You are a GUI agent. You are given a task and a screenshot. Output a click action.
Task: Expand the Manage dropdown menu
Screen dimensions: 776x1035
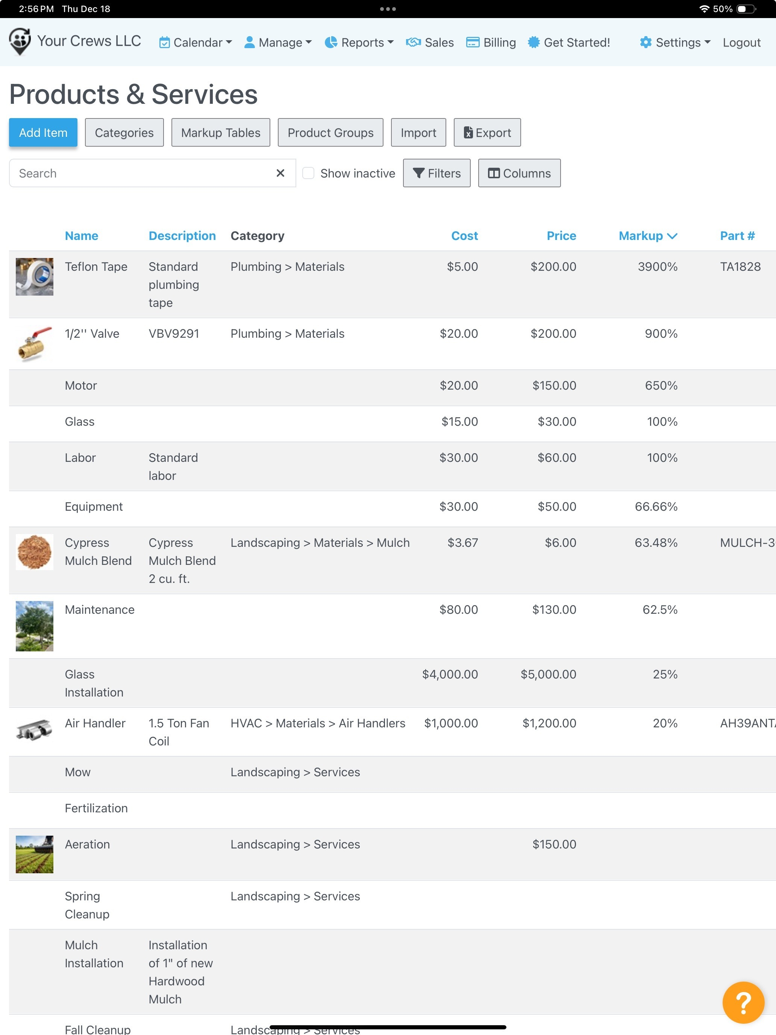[278, 42]
